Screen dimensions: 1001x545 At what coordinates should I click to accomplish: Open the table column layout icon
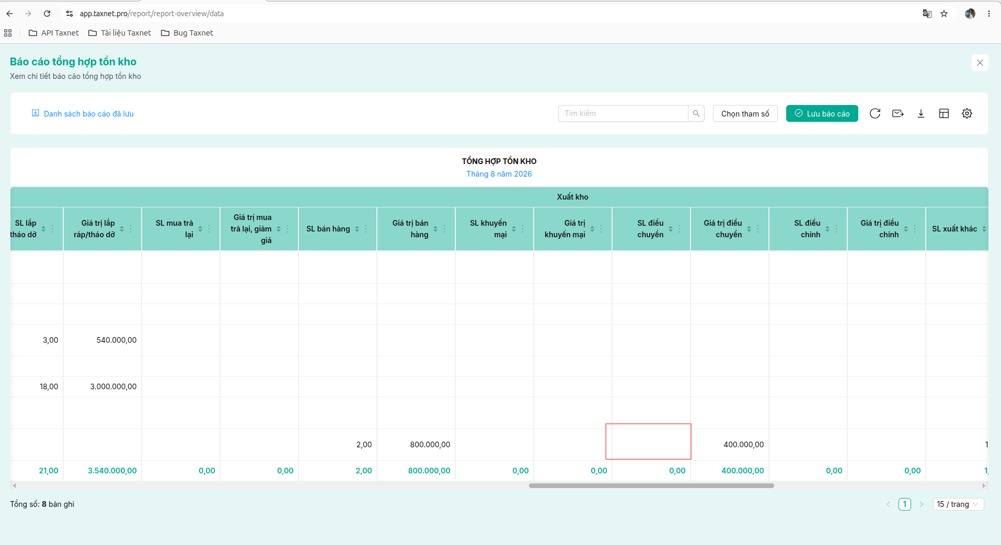pyautogui.click(x=944, y=113)
